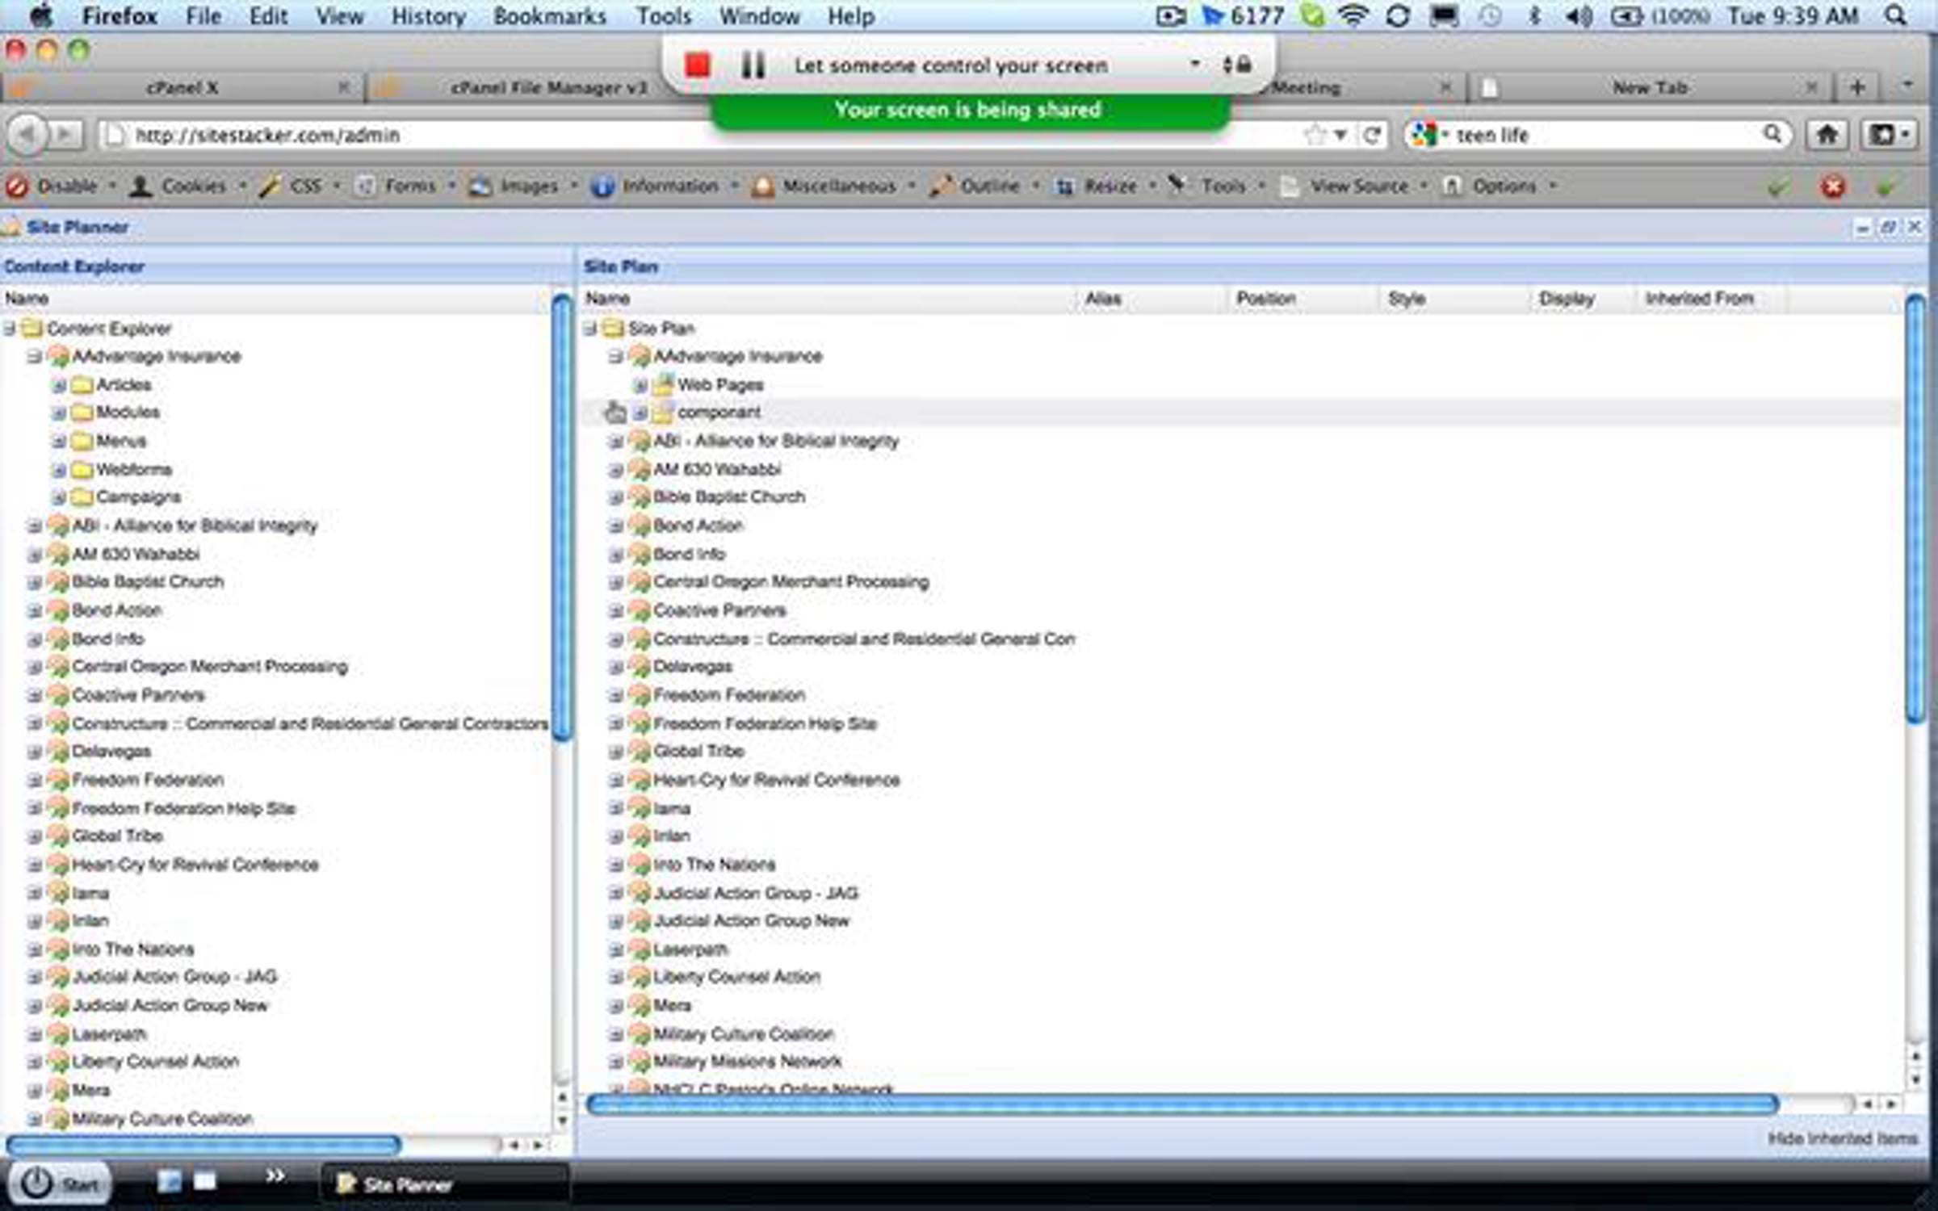The height and width of the screenshot is (1211, 1938).
Task: Open the macOS Spotlight search magnifier
Action: 1895,16
